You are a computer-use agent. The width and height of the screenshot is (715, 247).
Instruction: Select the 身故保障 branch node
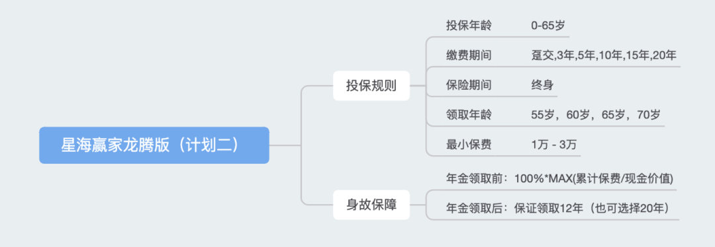pyautogui.click(x=371, y=205)
